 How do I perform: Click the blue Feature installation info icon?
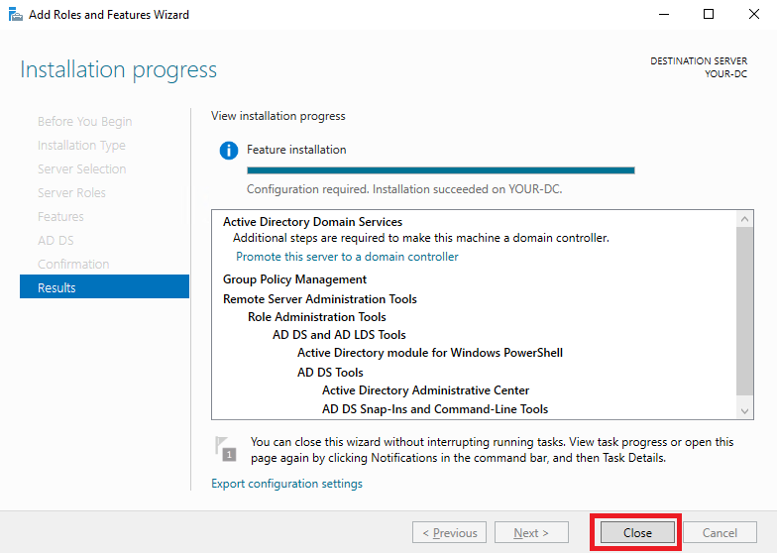coord(228,151)
